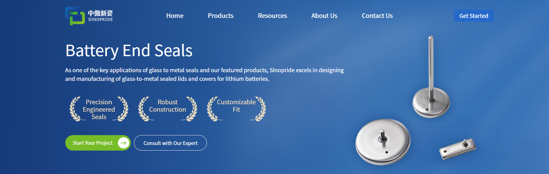Select the large round disc seal image
This screenshot has width=549, height=174.
(383, 142)
